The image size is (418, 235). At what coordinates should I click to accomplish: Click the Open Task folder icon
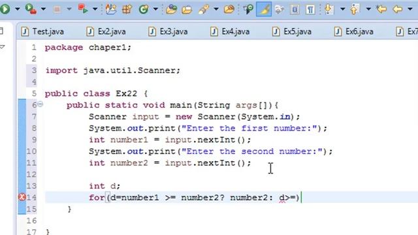pyautogui.click(x=187, y=10)
